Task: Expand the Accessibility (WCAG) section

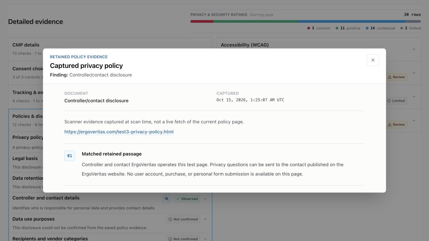Action: 414,49
